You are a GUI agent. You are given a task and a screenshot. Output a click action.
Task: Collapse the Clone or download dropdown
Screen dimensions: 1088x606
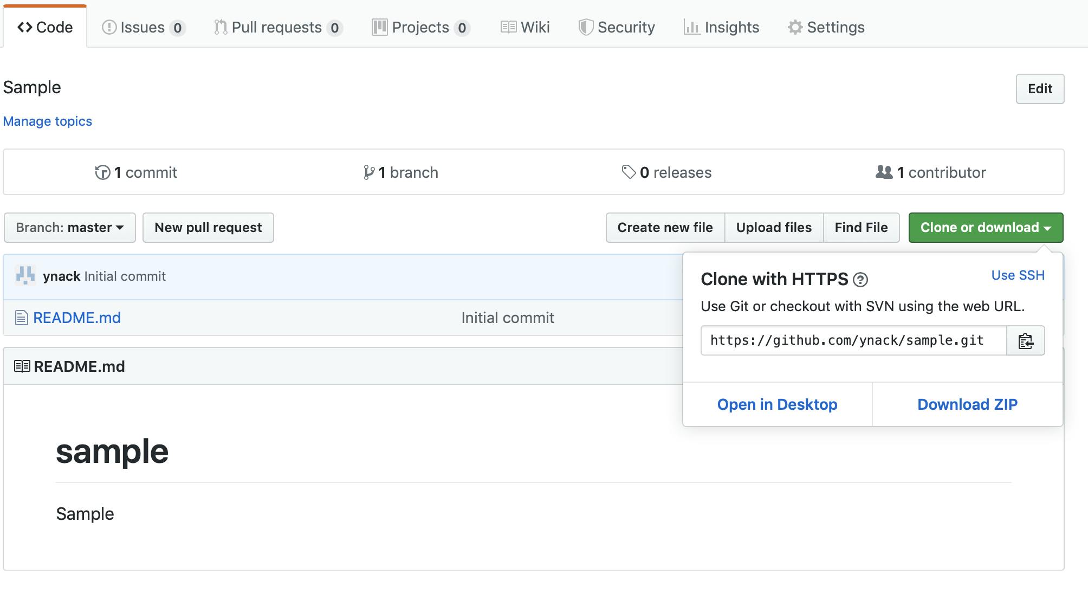(986, 228)
